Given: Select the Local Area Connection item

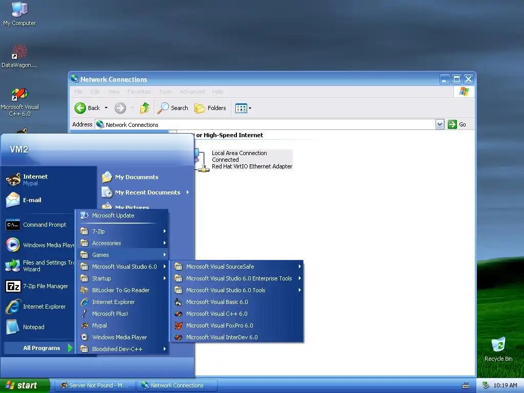Looking at the screenshot, I should [x=243, y=160].
